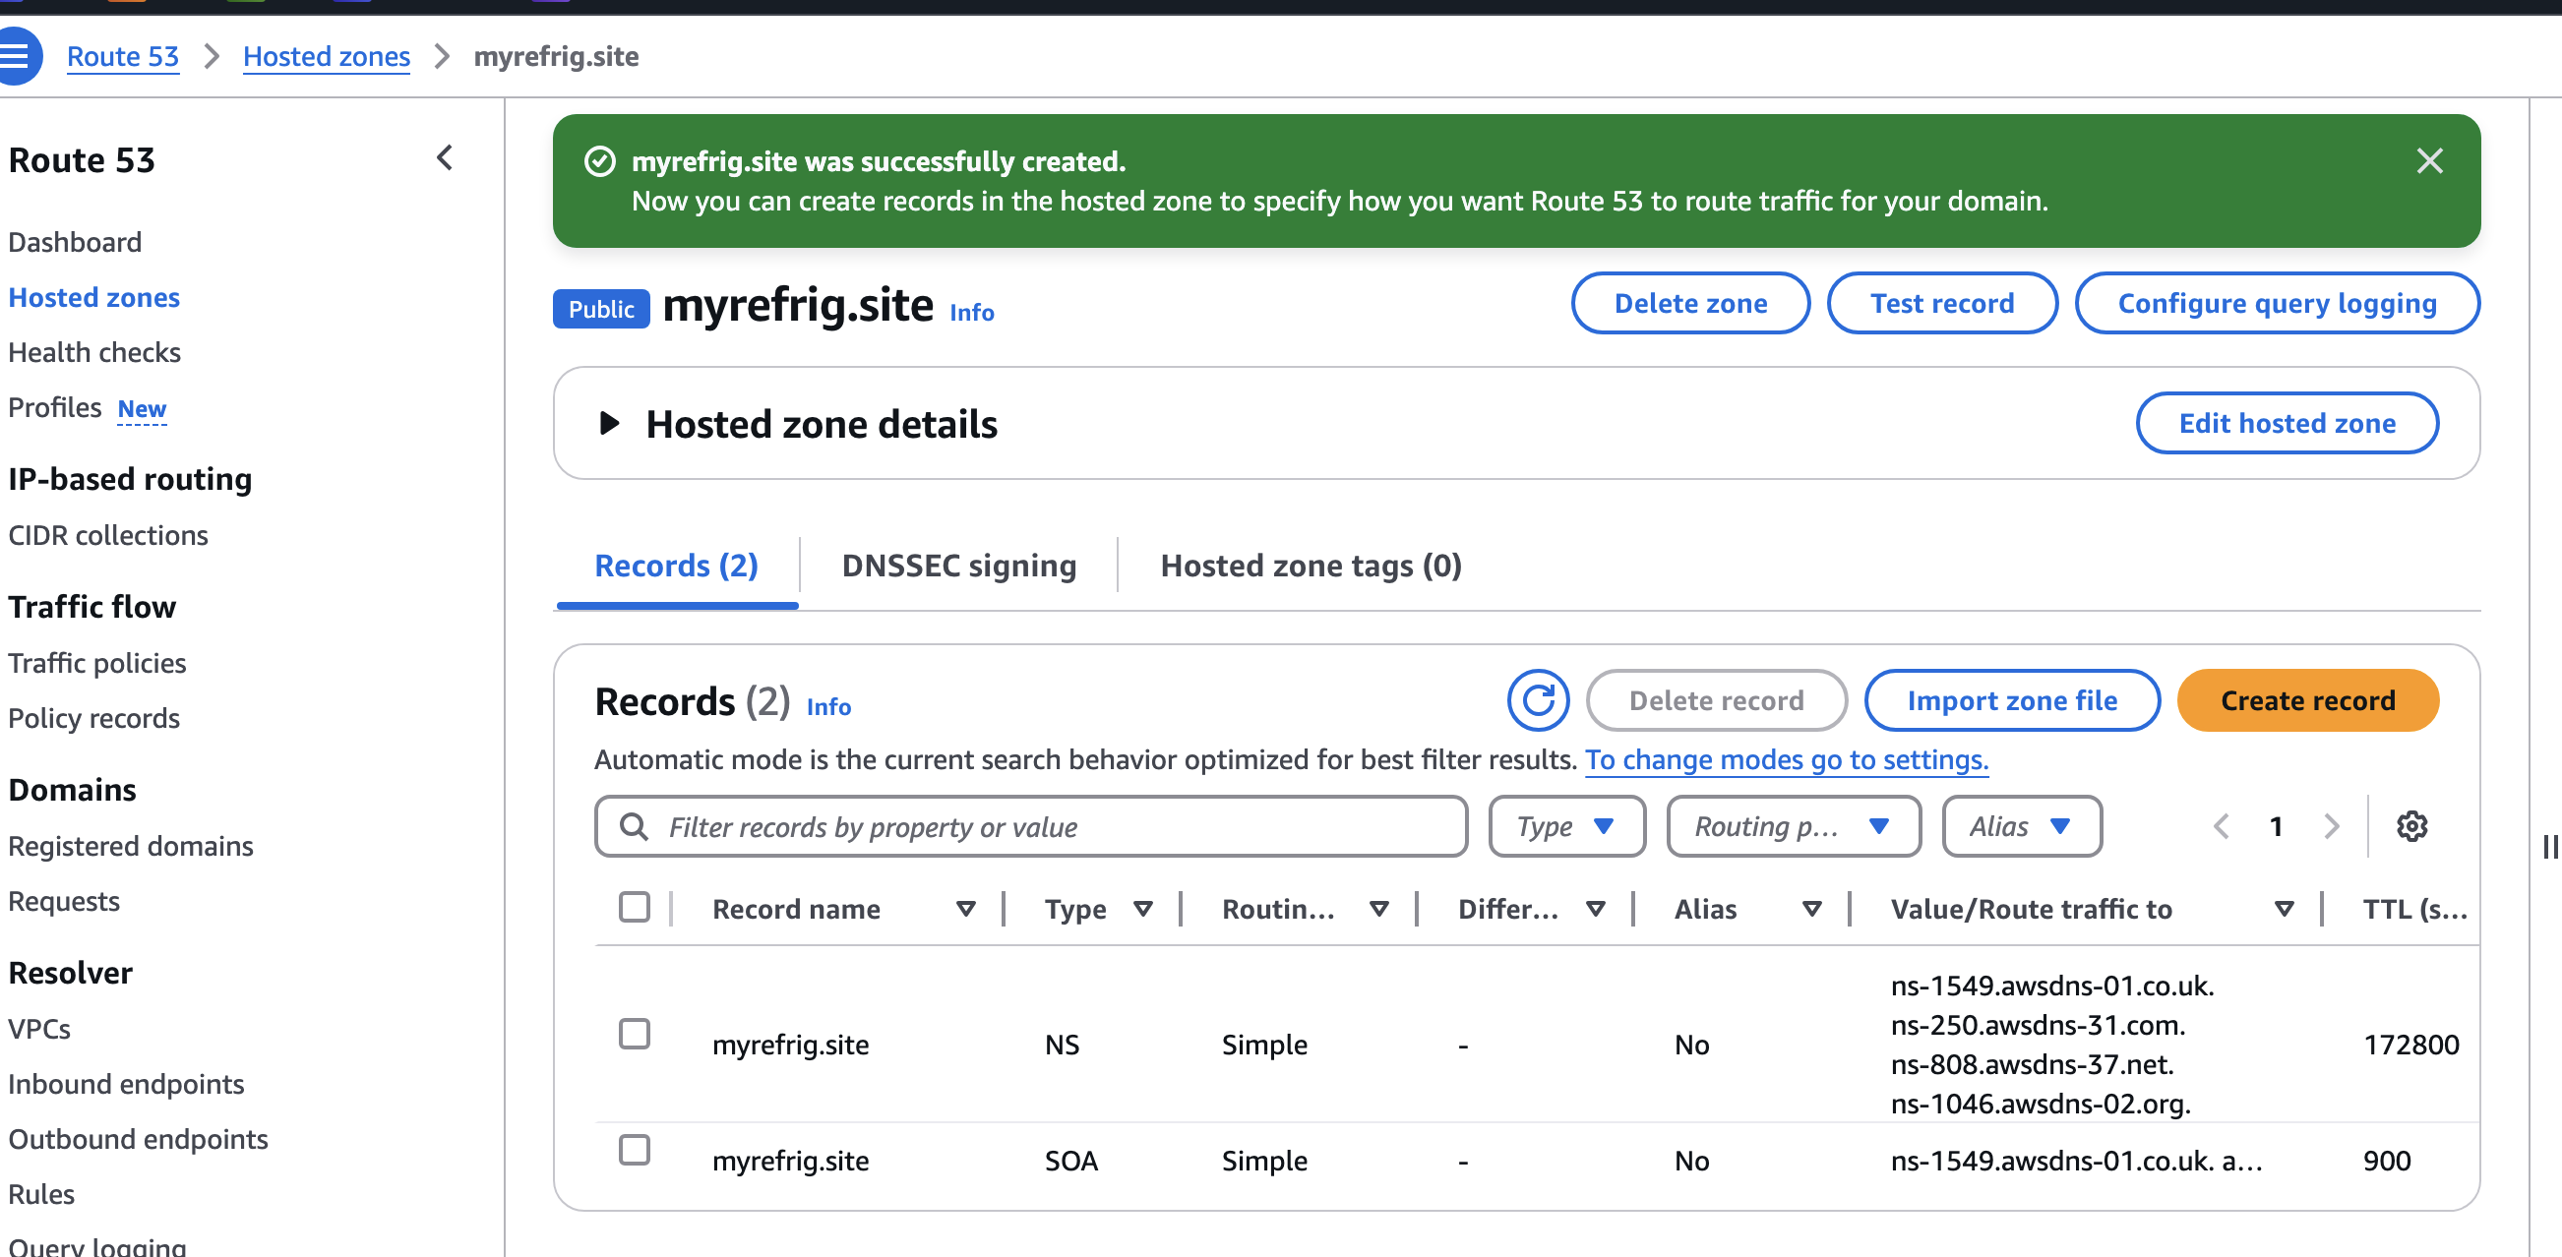2562x1257 pixels.
Task: Open VPCs under Resolver
Action: [x=39, y=1028]
